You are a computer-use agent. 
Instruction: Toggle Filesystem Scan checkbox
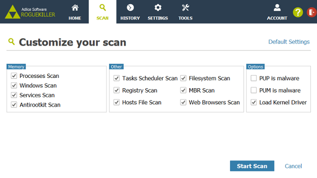pos(184,78)
